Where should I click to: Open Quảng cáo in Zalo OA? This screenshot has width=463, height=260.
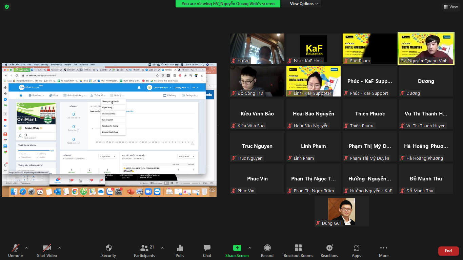click(189, 95)
